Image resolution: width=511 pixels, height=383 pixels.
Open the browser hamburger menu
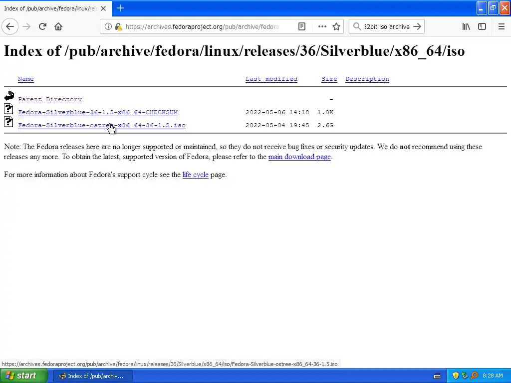(502, 26)
